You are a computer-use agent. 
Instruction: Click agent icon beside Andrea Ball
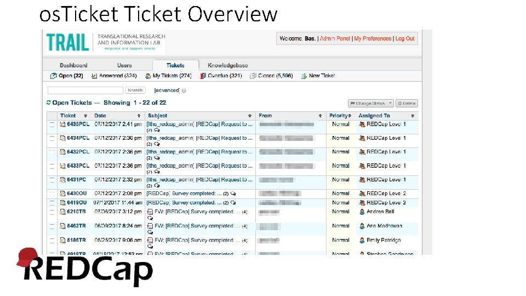pos(362,212)
